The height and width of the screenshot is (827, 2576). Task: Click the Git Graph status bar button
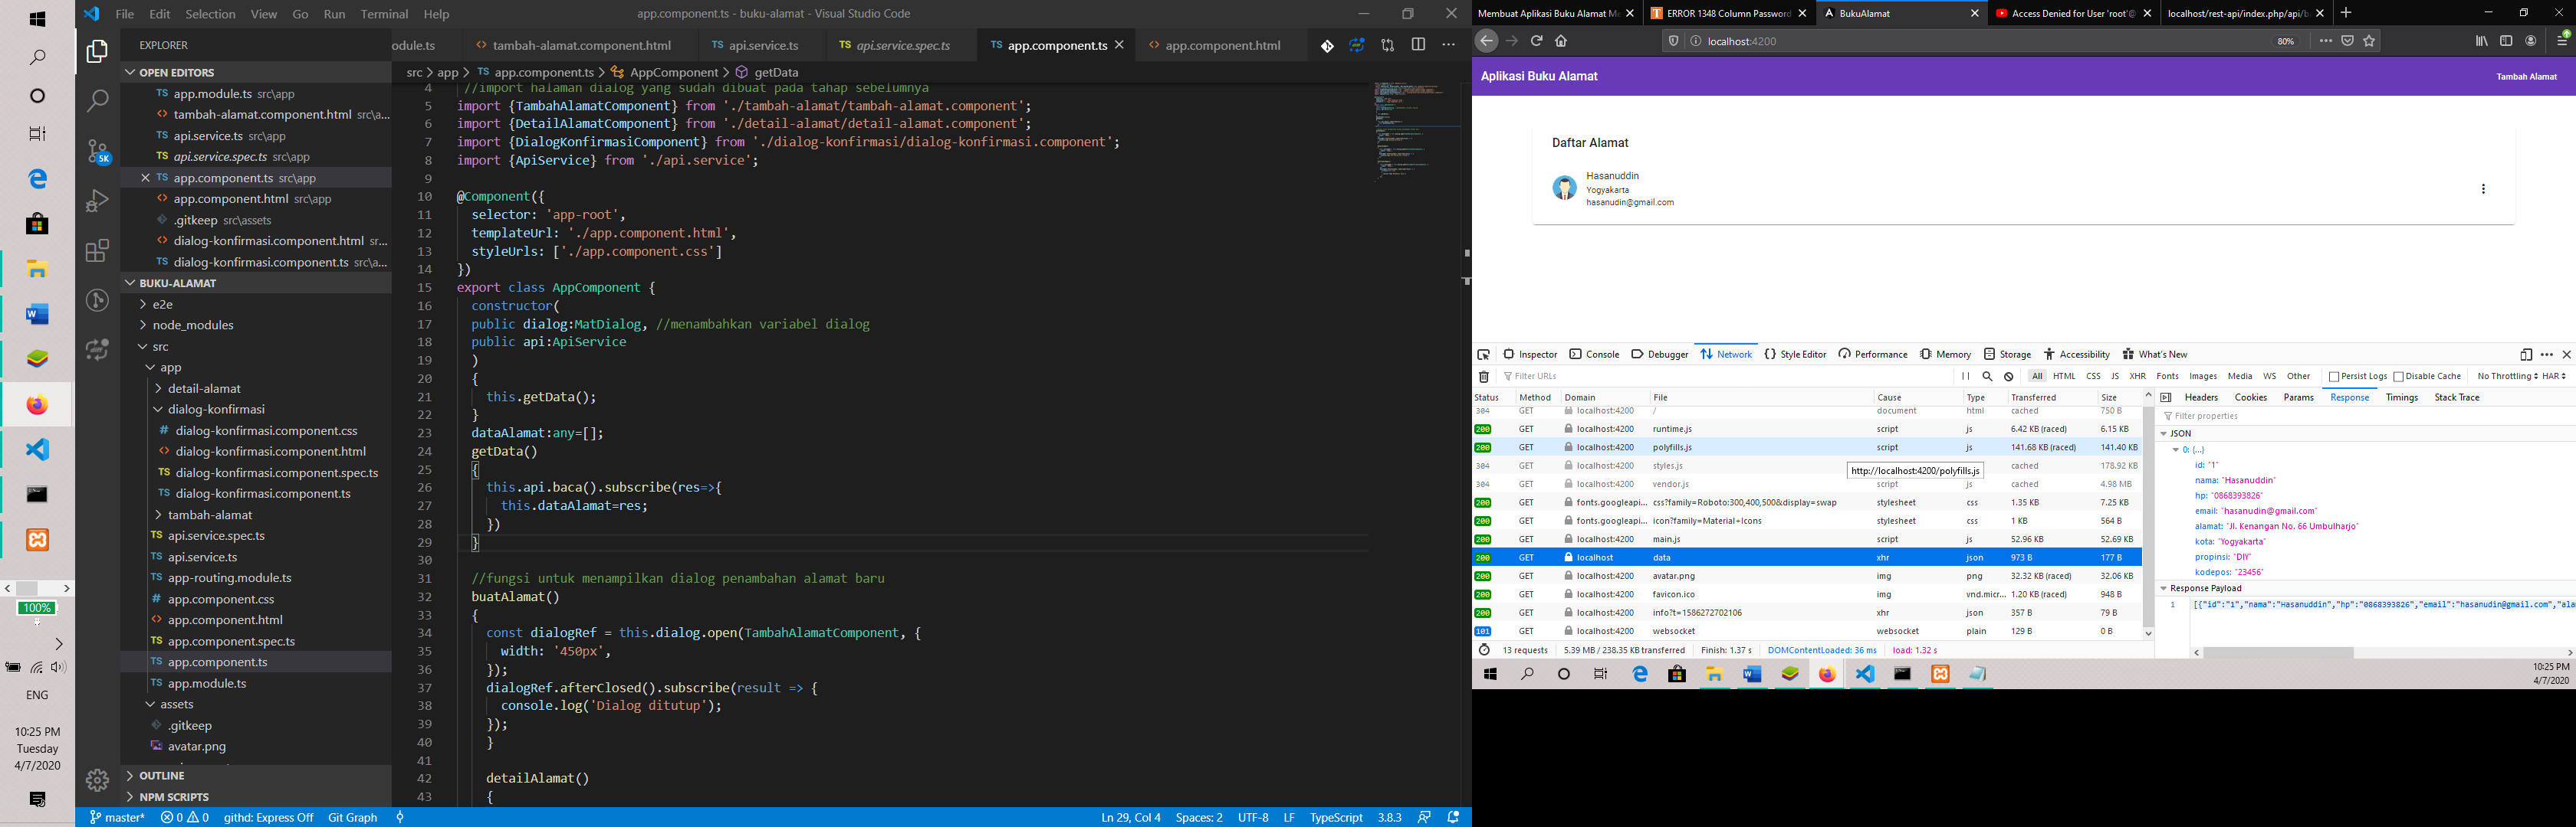[353, 817]
